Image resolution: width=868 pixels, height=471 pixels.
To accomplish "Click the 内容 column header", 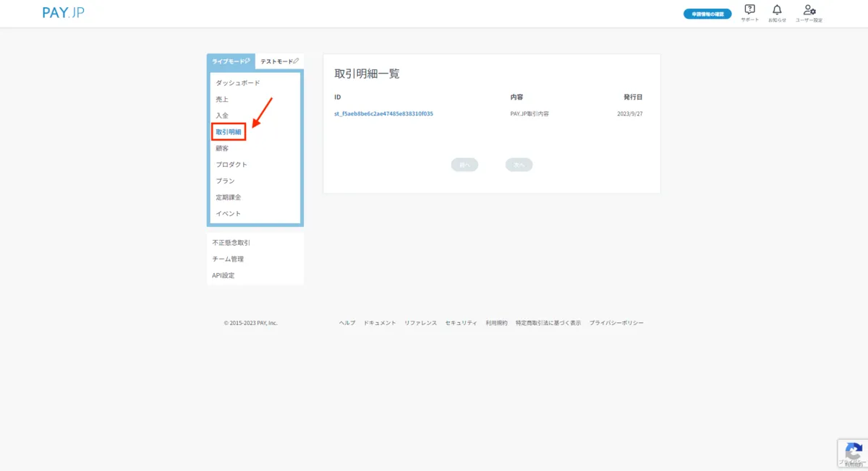I will coord(516,97).
